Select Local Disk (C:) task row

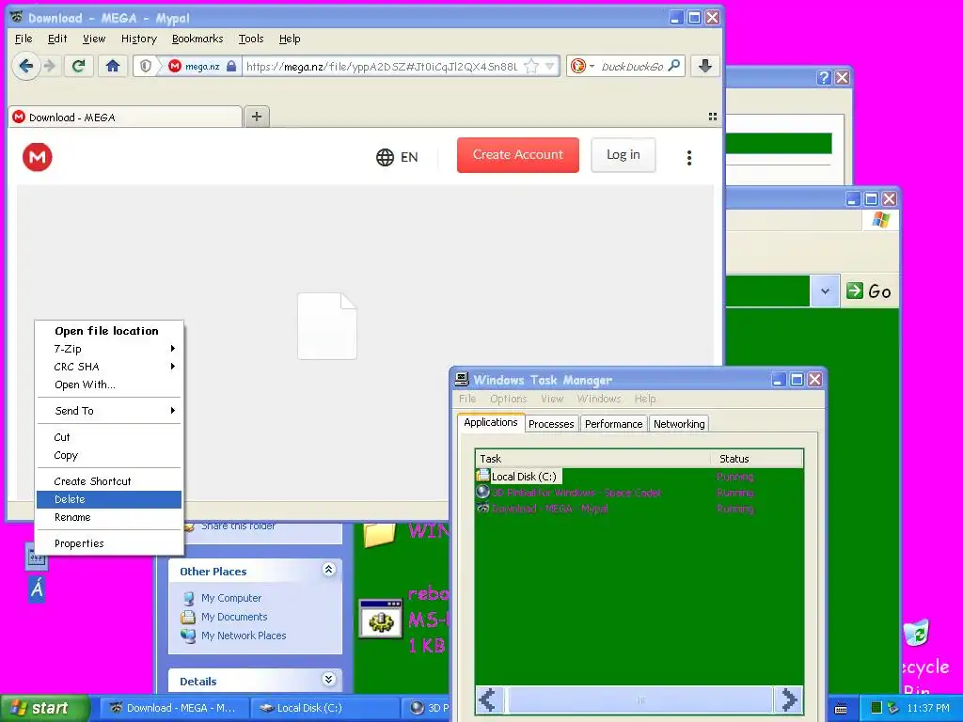639,477
